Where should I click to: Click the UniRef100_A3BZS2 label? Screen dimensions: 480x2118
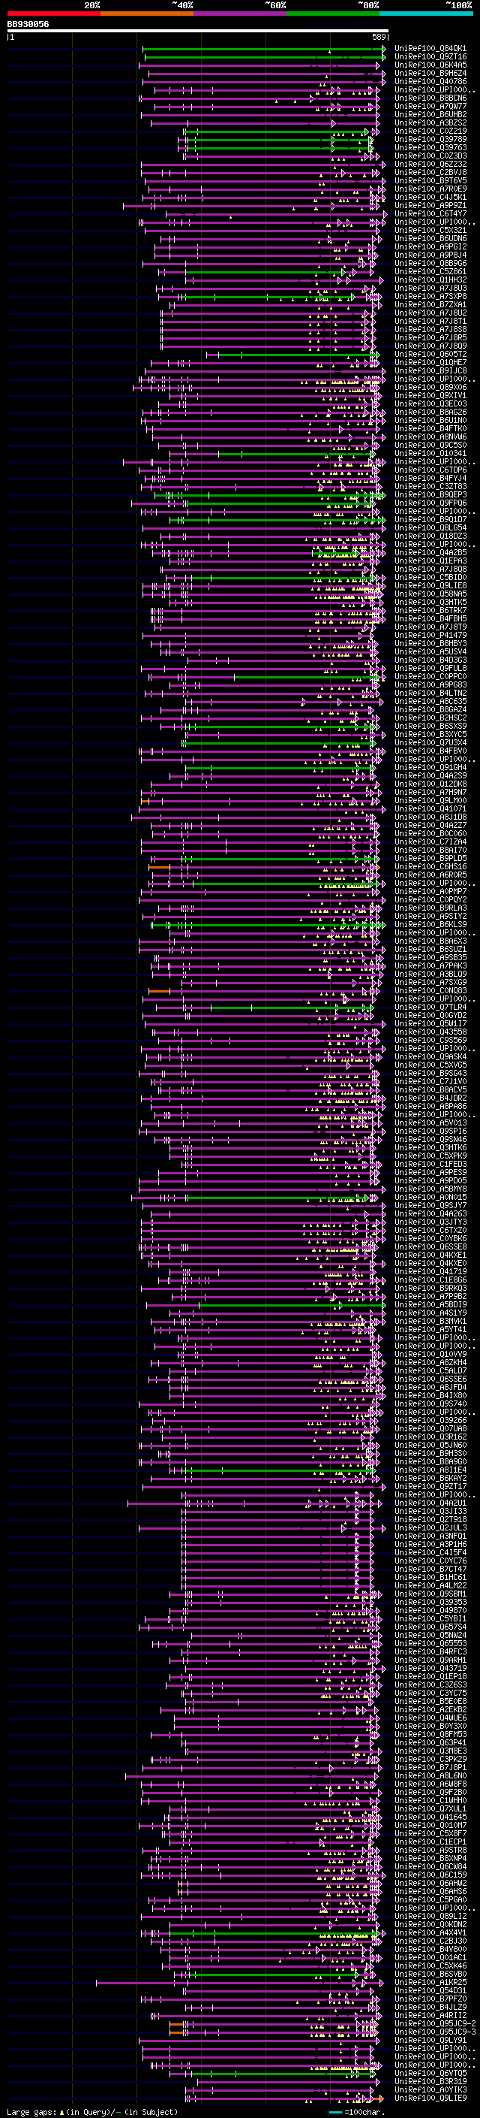click(430, 122)
